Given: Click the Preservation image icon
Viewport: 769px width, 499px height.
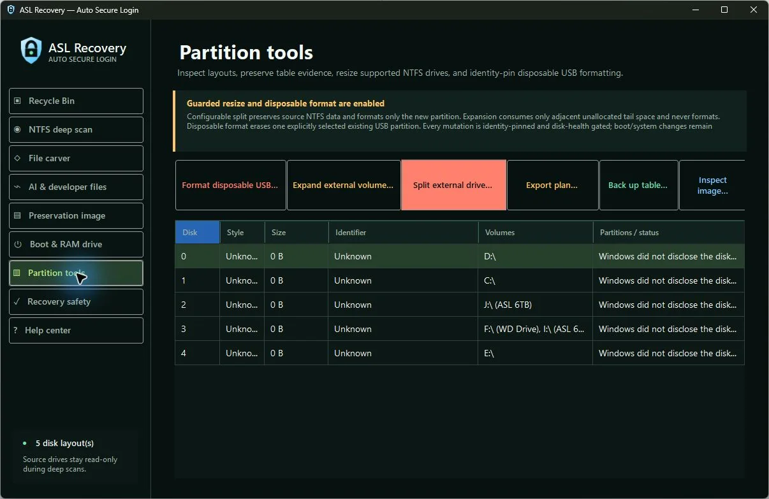Looking at the screenshot, I should (17, 215).
